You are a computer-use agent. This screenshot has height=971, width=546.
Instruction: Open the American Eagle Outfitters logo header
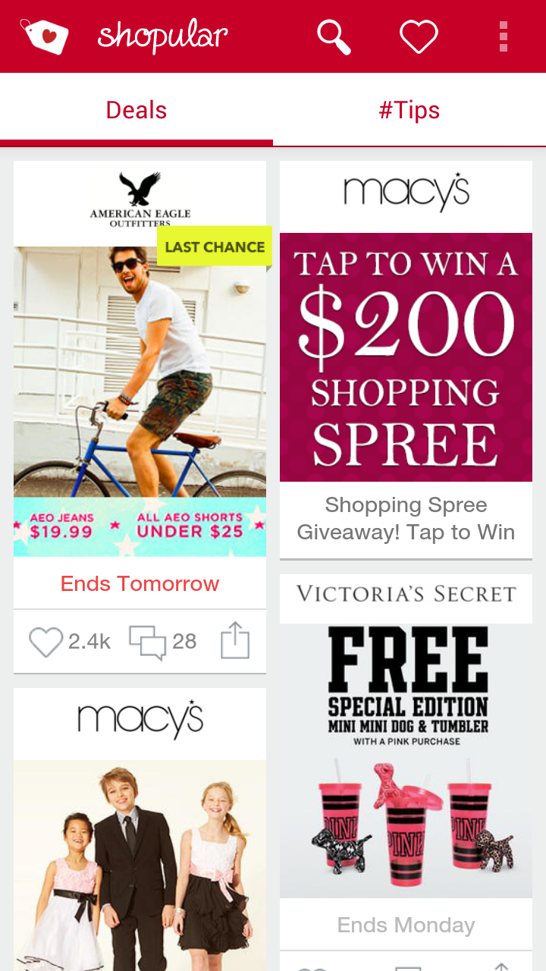140,200
